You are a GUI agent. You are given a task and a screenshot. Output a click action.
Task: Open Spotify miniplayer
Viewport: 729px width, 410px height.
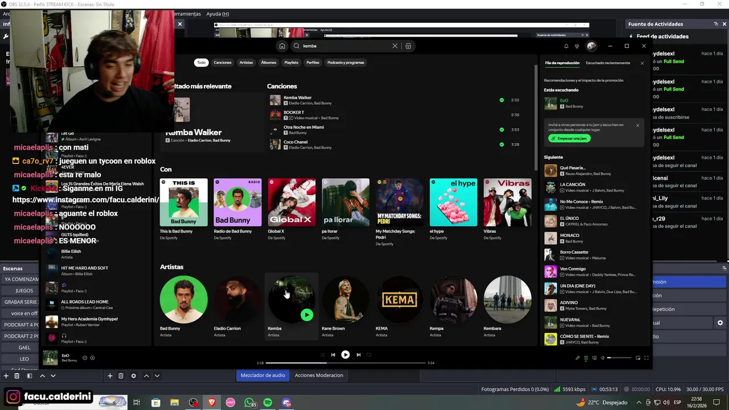click(x=638, y=358)
